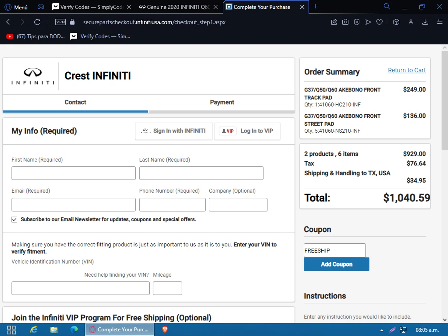Focus the Phone Number field

click(172, 205)
